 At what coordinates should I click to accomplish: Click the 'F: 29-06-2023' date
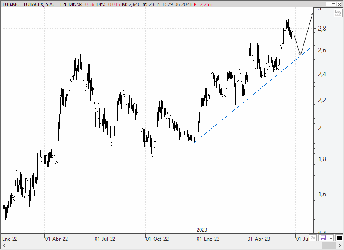coord(177,4)
